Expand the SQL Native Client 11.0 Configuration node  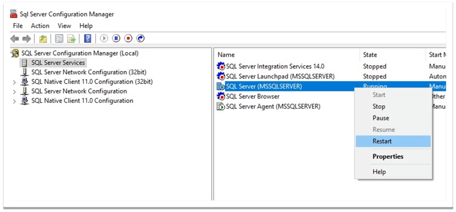pyautogui.click(x=15, y=101)
